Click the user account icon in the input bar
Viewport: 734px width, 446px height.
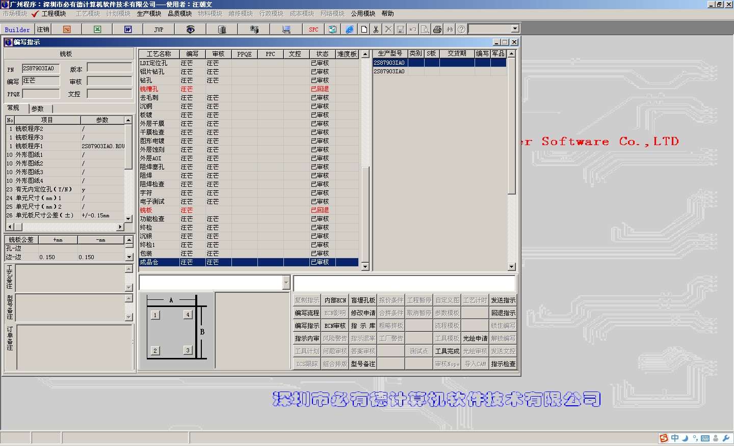click(x=716, y=438)
